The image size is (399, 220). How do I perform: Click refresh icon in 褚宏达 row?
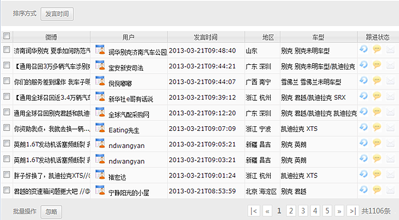tap(364, 174)
